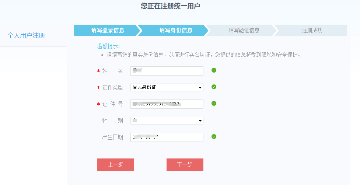Viewport: 360px width, 185px height.
Task: Expand the 性别 dropdown list
Action: 167,121
